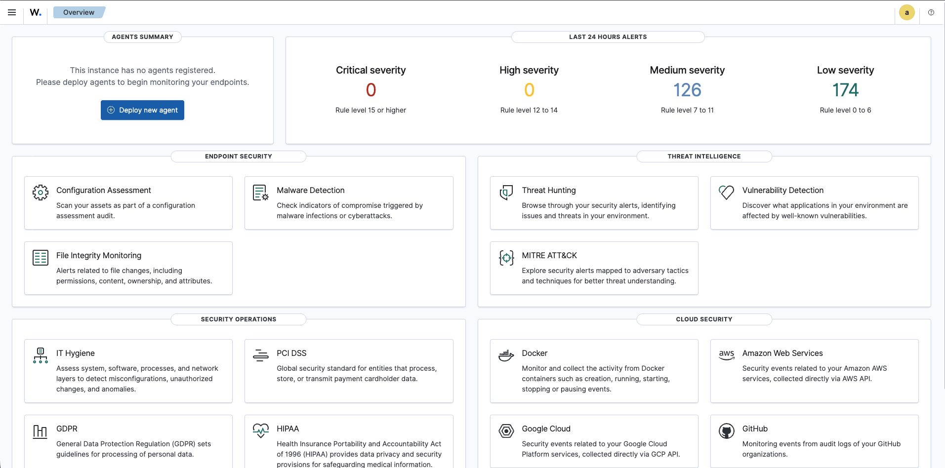
Task: Click the HIPAA heartbeat icon
Action: [x=261, y=431]
